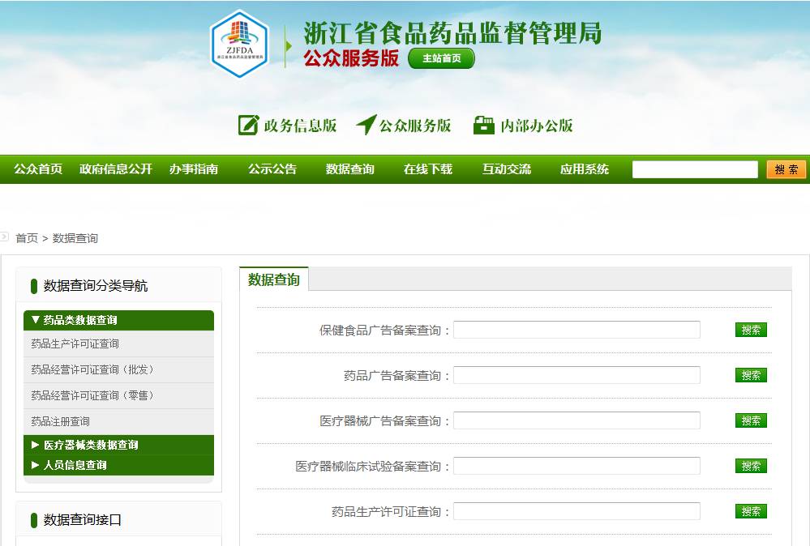The width and height of the screenshot is (810, 546).
Task: Open 药品经营许可证查询（批发）
Action: 92,369
